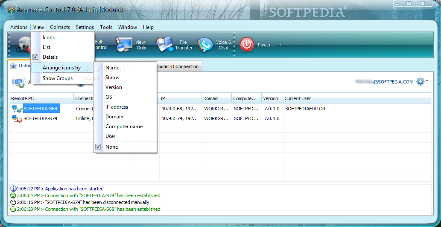Toggle the None arrangement check
Screen dimensions: 441x227
(98, 147)
